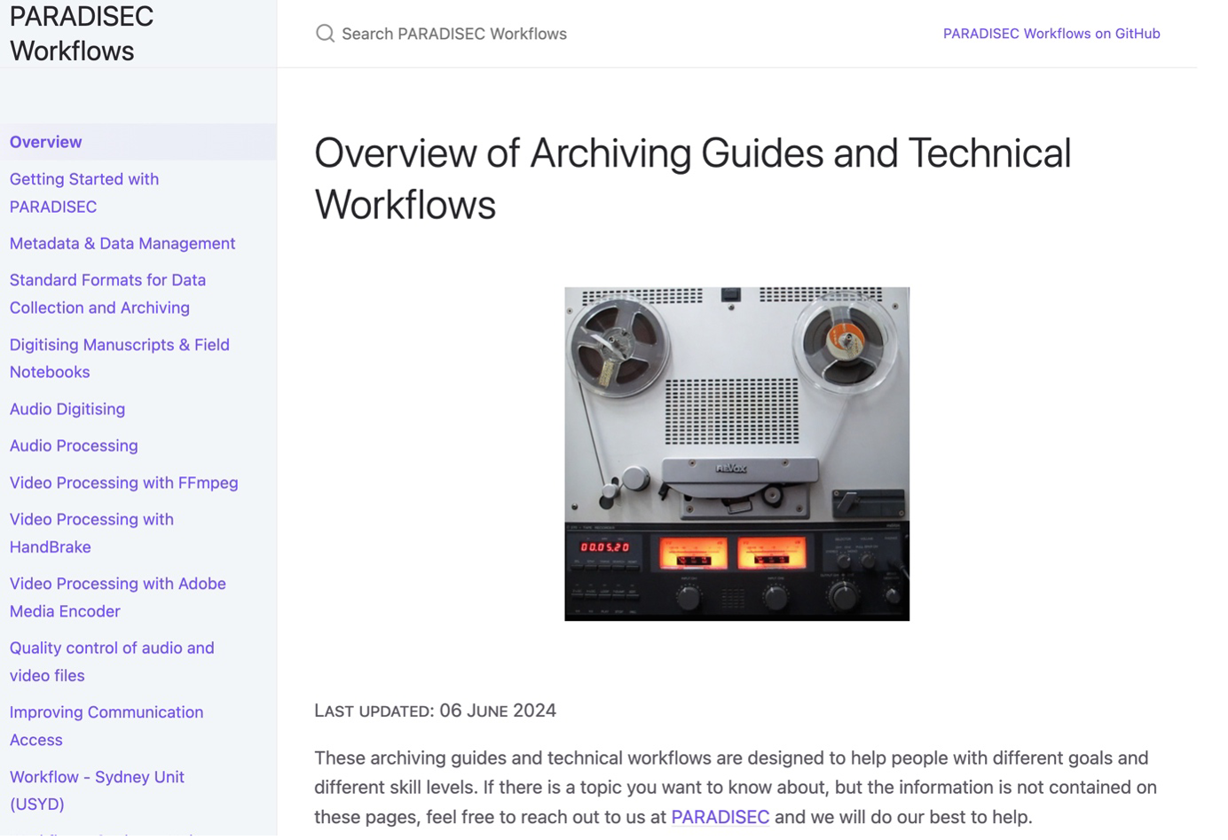1228x840 pixels.
Task: Open Metadata & Data Management page
Action: (x=122, y=243)
